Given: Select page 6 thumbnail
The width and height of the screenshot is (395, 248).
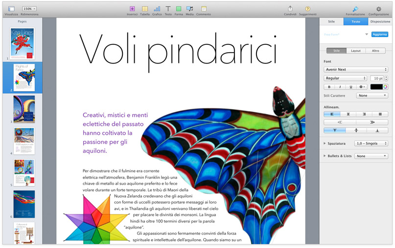Looking at the screenshot, I should point(24,204).
